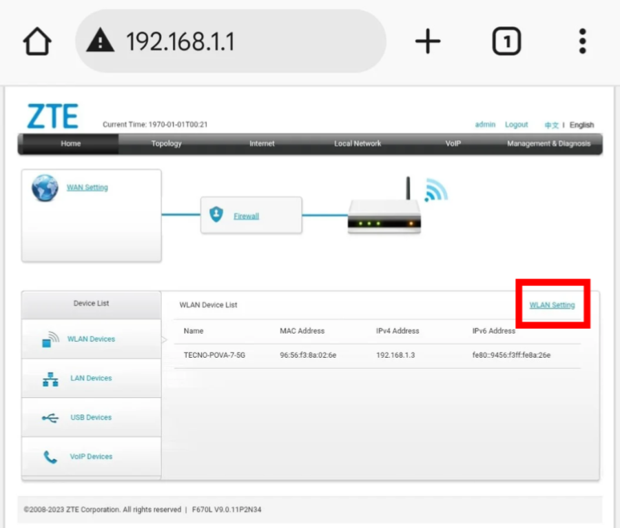
Task: Click the WAN globe icon
Action: (x=45, y=187)
